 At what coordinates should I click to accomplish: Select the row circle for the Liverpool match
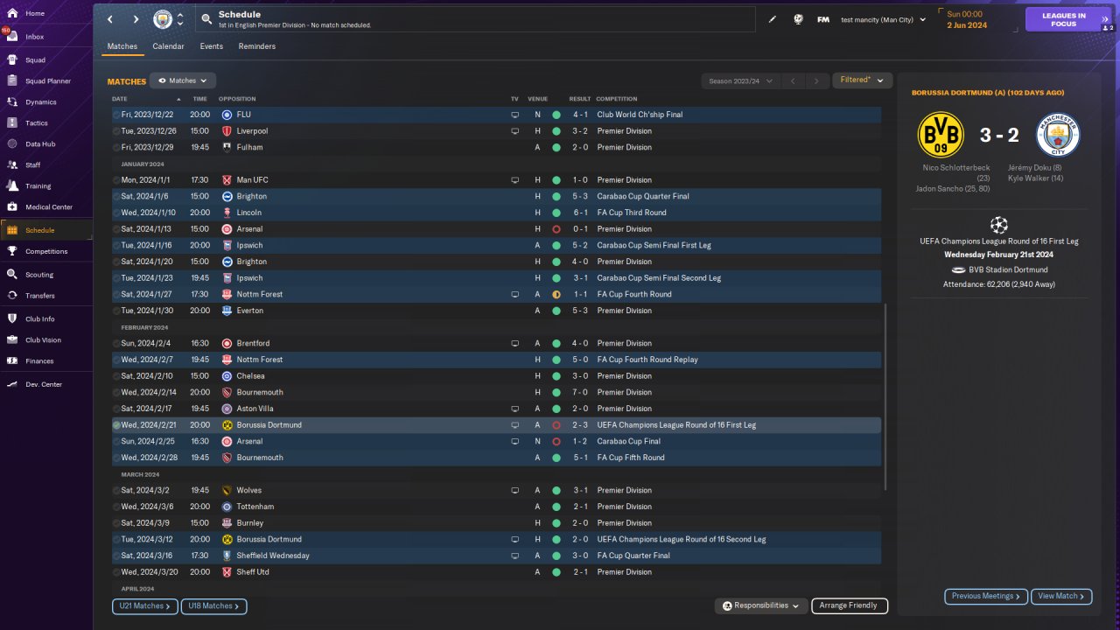click(116, 131)
